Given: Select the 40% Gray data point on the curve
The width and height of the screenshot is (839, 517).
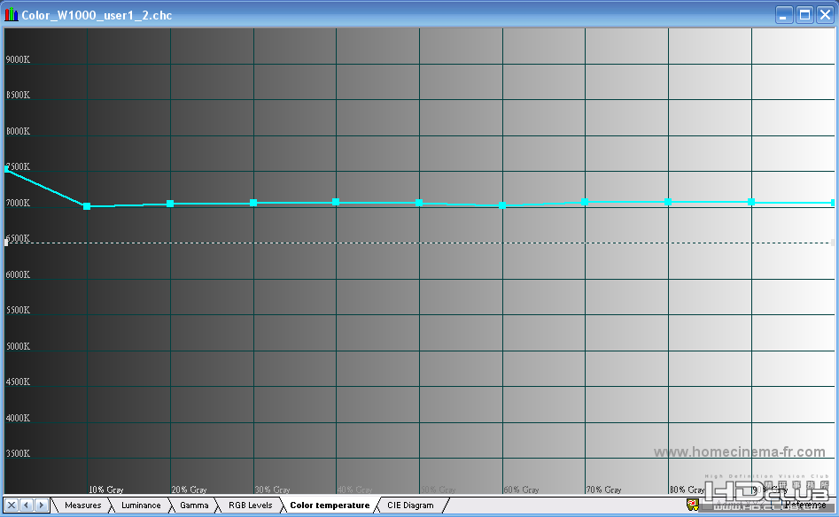Looking at the screenshot, I should 336,202.
